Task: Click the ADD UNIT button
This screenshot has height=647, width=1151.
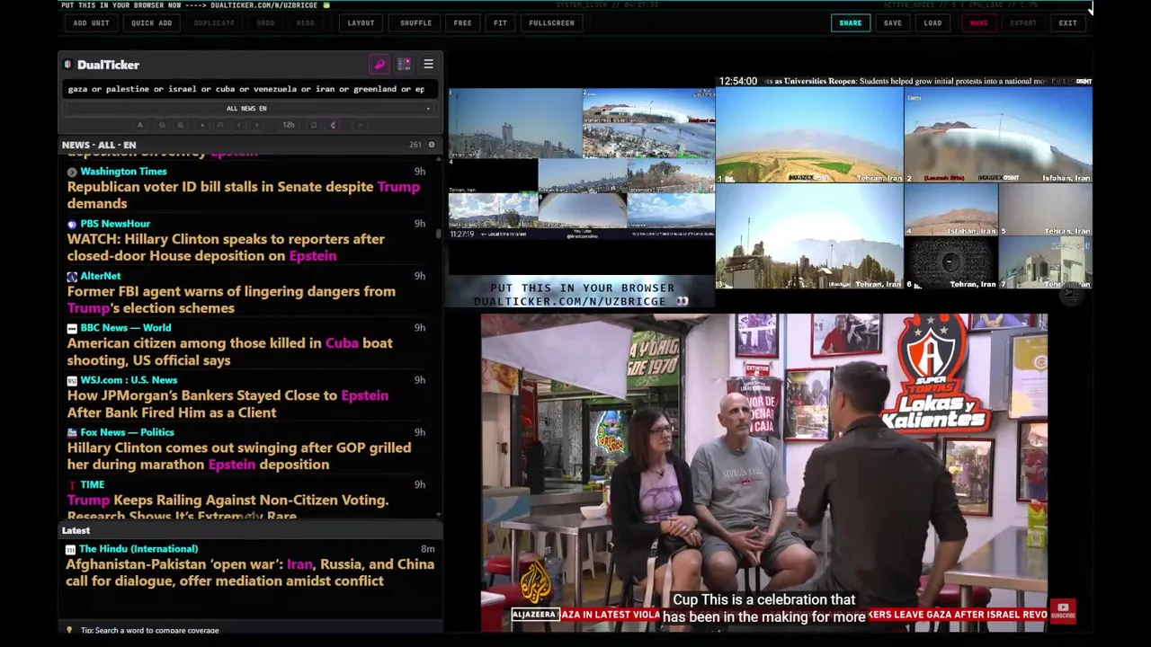Action: pyautogui.click(x=91, y=22)
